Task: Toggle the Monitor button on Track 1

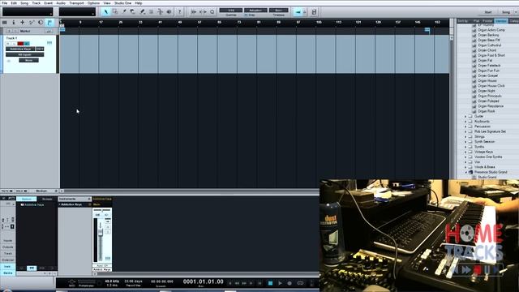Action: (27, 43)
